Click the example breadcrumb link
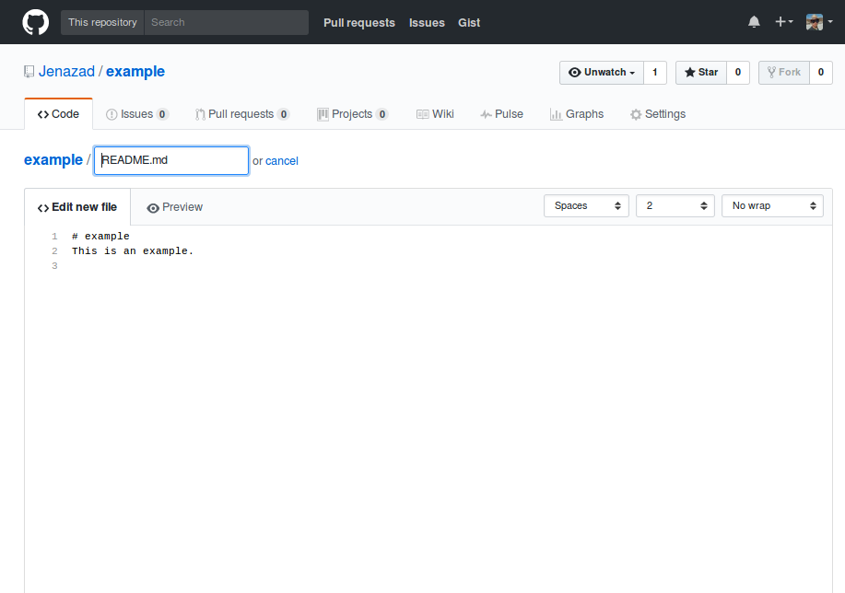The width and height of the screenshot is (845, 593). [53, 160]
